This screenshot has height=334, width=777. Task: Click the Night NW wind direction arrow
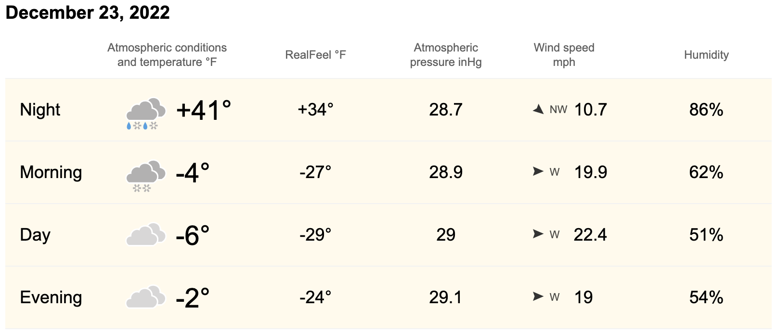[539, 109]
